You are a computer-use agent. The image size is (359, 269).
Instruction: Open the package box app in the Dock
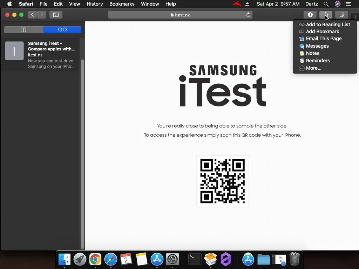point(210,259)
